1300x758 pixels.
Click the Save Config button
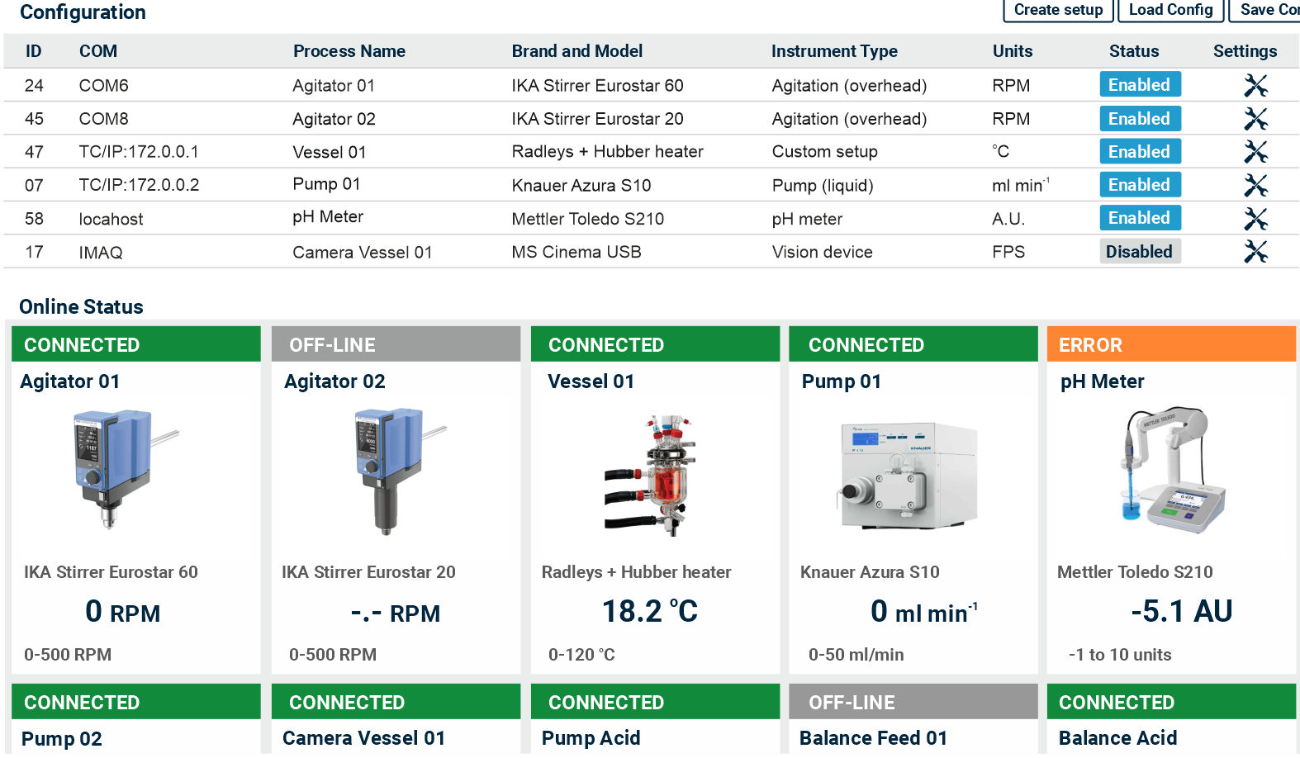(x=1267, y=10)
